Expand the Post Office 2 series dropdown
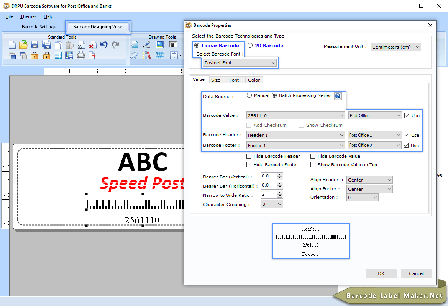 (x=374, y=145)
